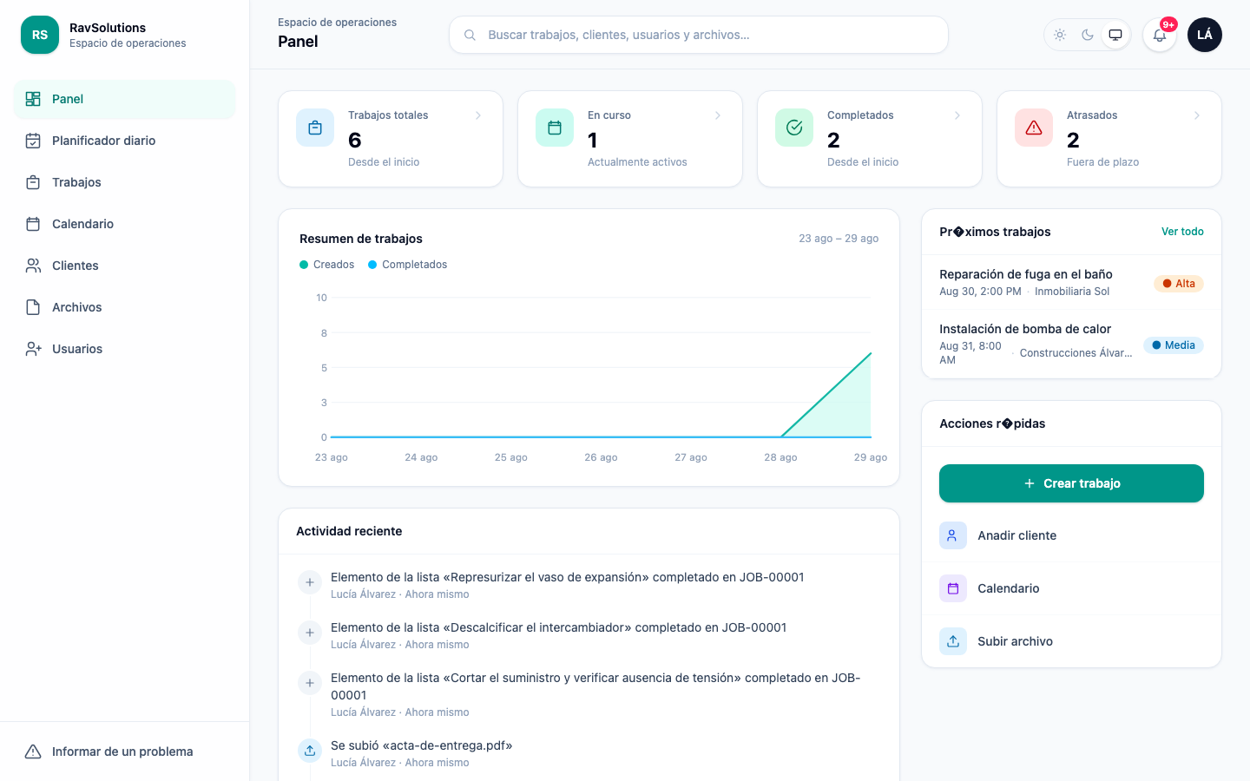Viewport: 1250px width, 781px height.
Task: Click the calendar icon on En curso card
Action: coord(555,128)
